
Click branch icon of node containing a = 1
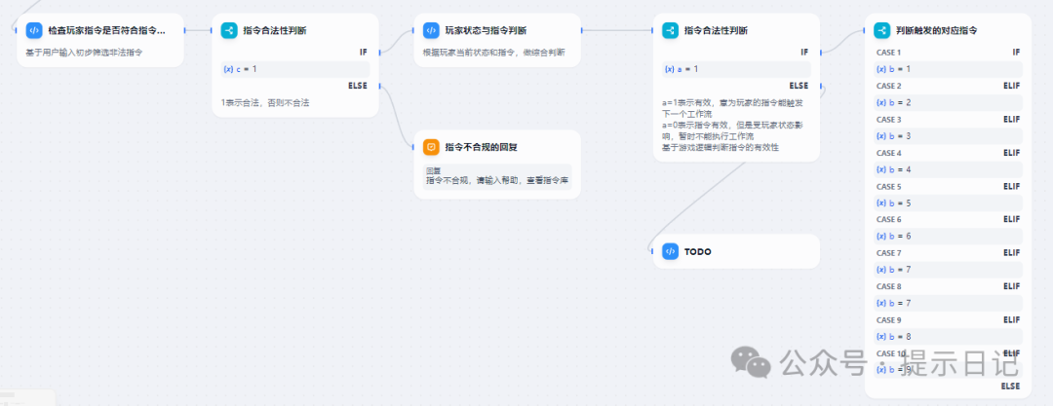click(x=670, y=31)
